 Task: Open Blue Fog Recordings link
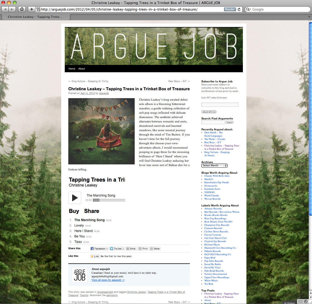click(215, 218)
